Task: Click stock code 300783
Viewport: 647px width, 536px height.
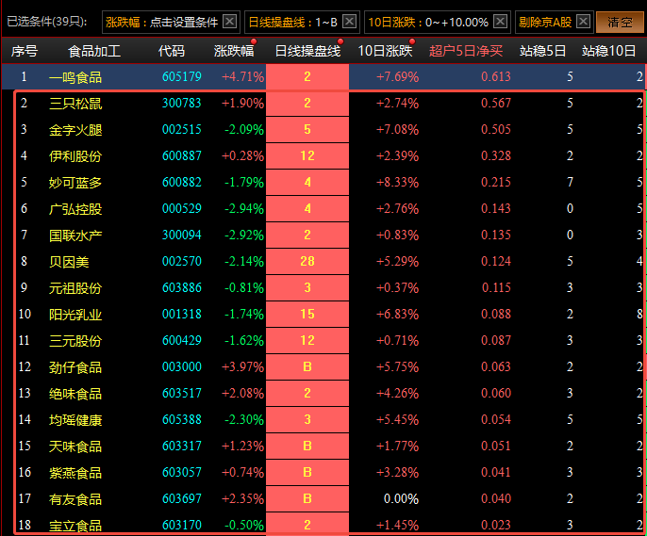Action: pyautogui.click(x=181, y=103)
